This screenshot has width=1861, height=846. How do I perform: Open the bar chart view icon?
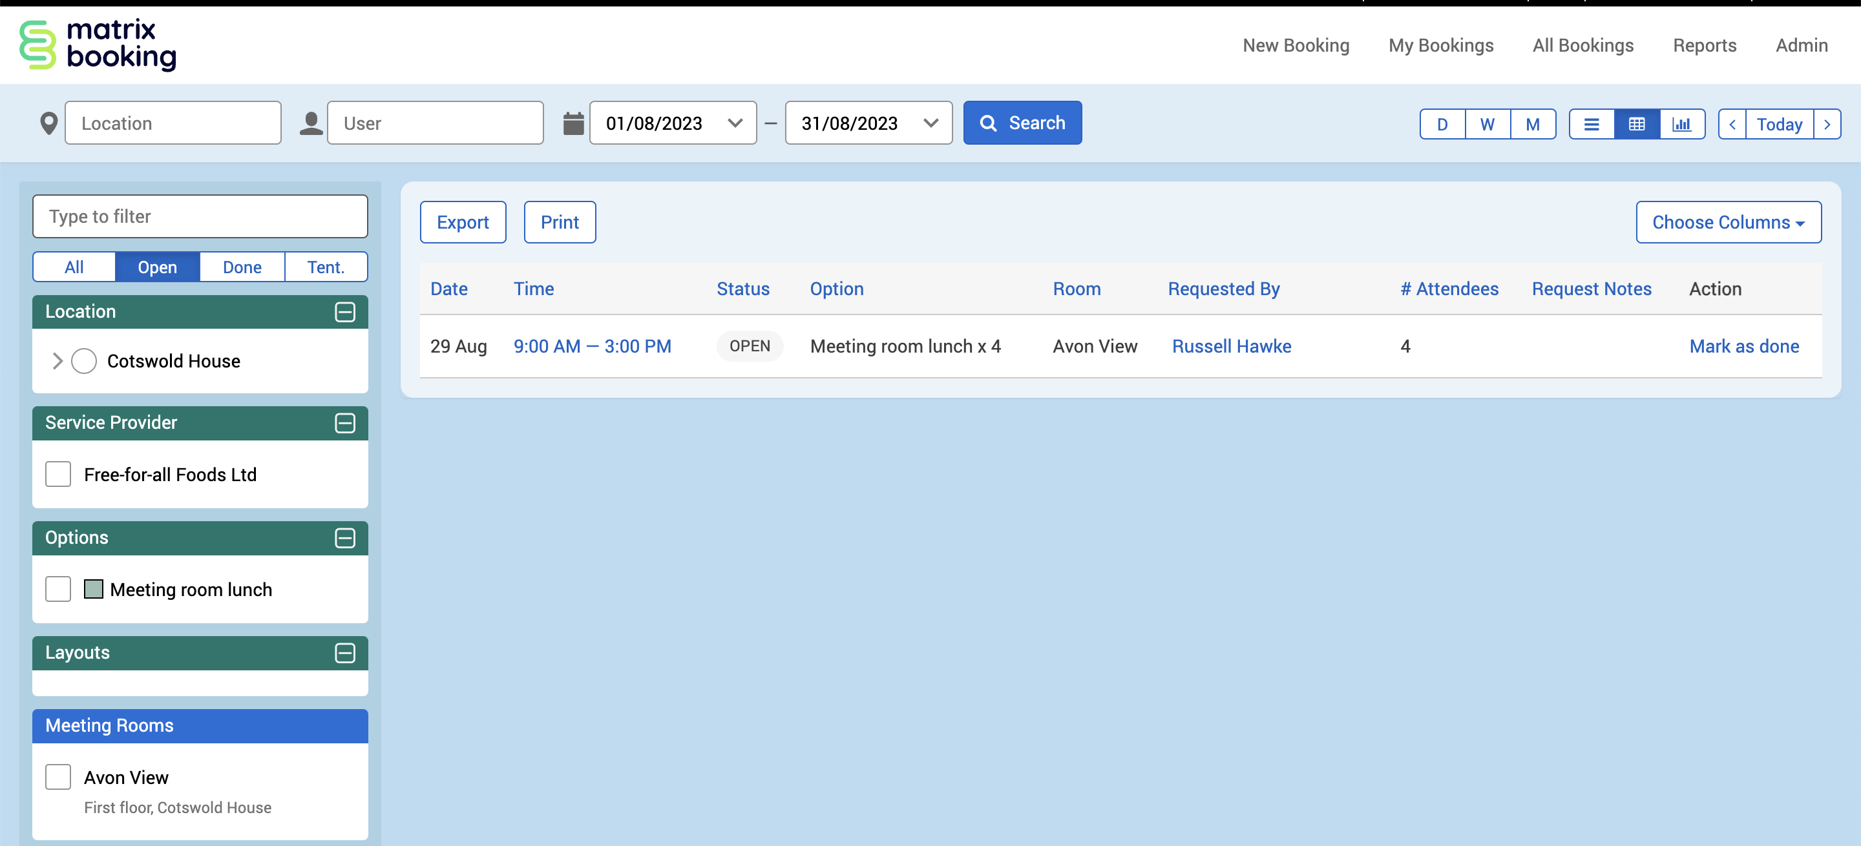pyautogui.click(x=1682, y=124)
